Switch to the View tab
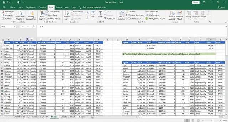228x128 pixels. tap(67, 7)
